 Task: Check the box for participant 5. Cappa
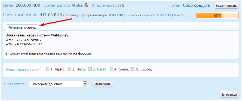(x=133, y=69)
